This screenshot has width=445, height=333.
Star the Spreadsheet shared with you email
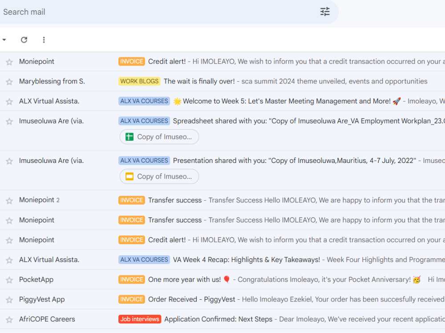[x=9, y=121]
